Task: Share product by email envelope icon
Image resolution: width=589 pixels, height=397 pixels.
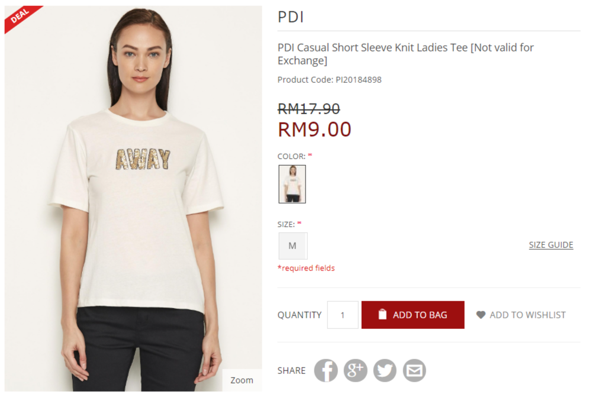Action: click(x=414, y=370)
